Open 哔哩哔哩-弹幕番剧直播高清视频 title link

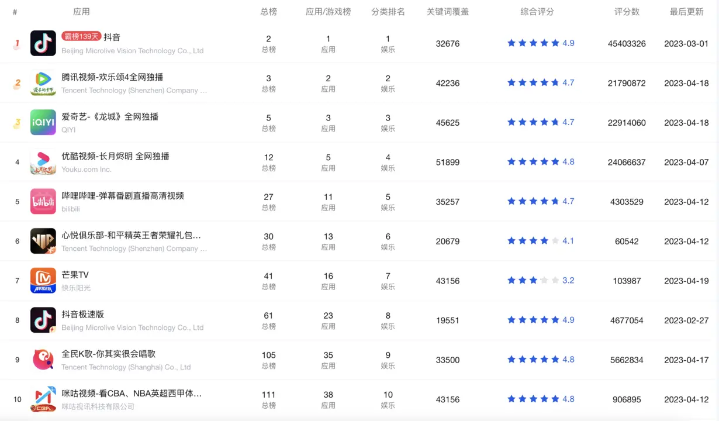pyautogui.click(x=123, y=196)
